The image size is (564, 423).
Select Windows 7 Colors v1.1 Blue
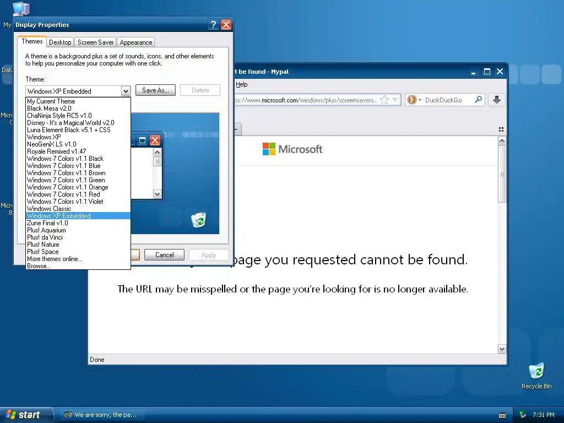[78, 166]
